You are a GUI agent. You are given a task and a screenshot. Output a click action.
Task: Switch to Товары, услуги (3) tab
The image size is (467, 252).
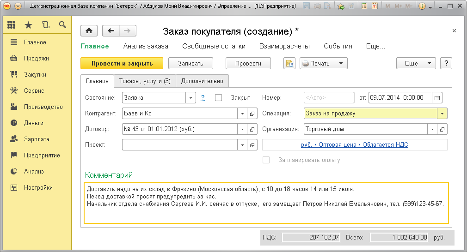point(145,81)
